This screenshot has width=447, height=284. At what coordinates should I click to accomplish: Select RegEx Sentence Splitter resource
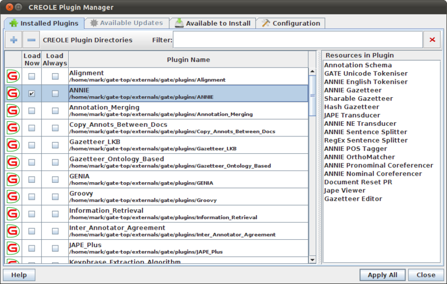pyautogui.click(x=366, y=140)
